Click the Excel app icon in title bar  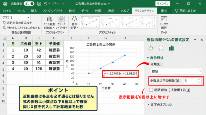5,4
